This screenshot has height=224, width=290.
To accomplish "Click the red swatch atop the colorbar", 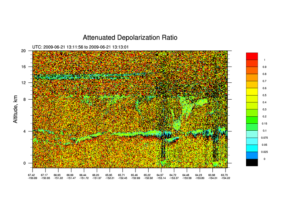I will tap(252, 56).
